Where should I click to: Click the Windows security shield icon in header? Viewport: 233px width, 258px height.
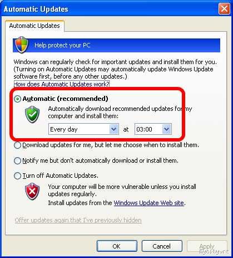pos(22,45)
